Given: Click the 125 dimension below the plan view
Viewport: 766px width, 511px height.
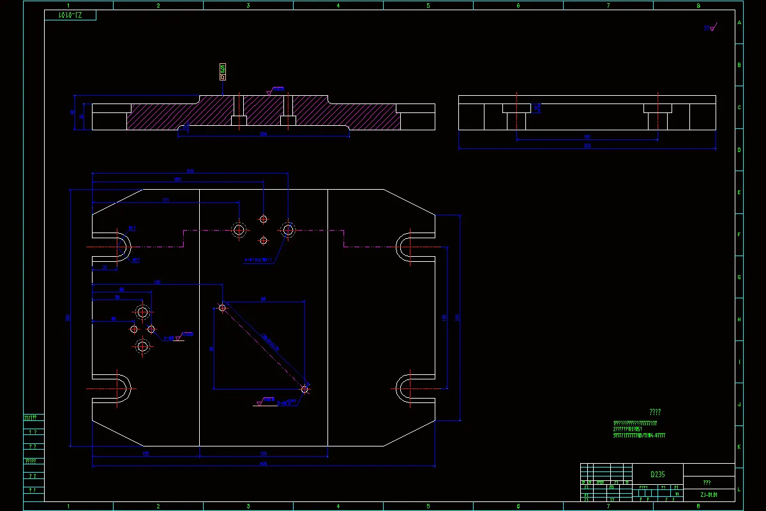Looking at the screenshot, I should pos(146,454).
